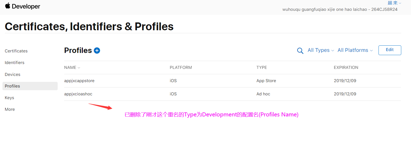
Task: Click the Type column header
Action: tap(262, 68)
